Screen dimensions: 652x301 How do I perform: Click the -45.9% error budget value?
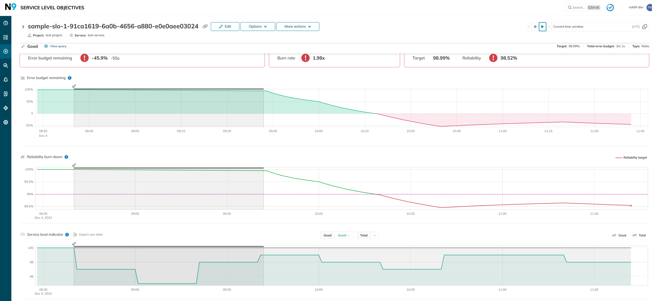100,58
